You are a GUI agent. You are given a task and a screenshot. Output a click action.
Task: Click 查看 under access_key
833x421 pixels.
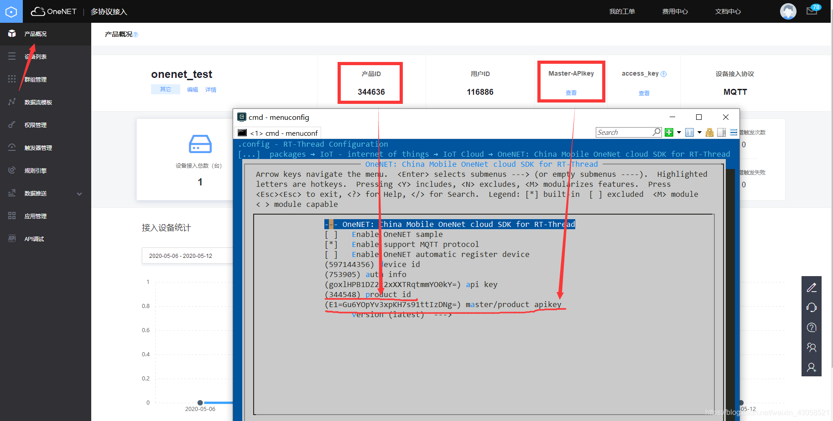point(644,93)
